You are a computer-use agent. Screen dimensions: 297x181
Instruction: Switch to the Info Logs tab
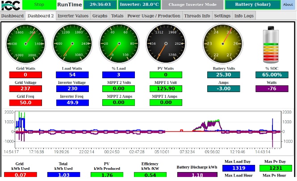tap(244, 16)
